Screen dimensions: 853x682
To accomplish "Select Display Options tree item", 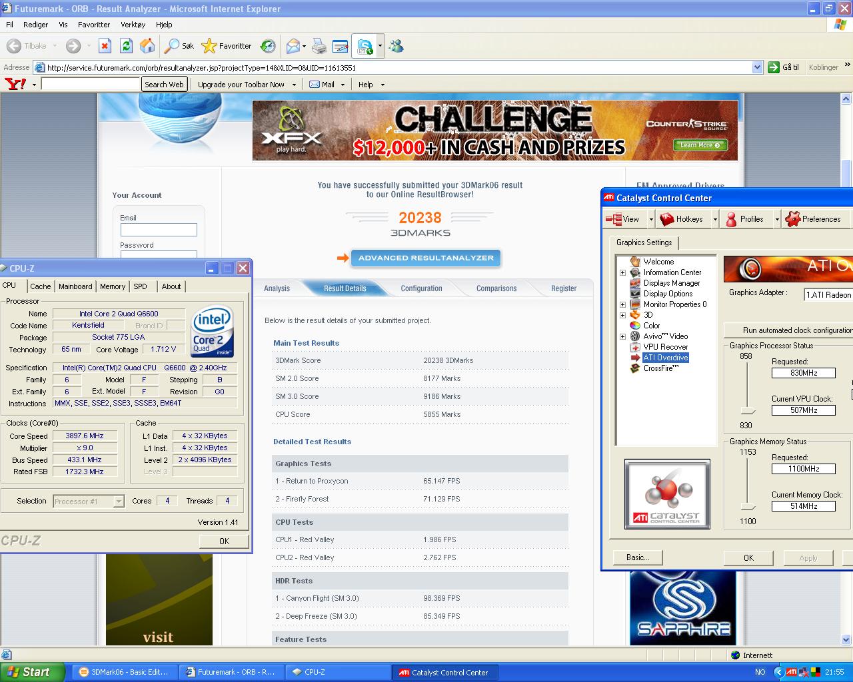I will click(668, 294).
